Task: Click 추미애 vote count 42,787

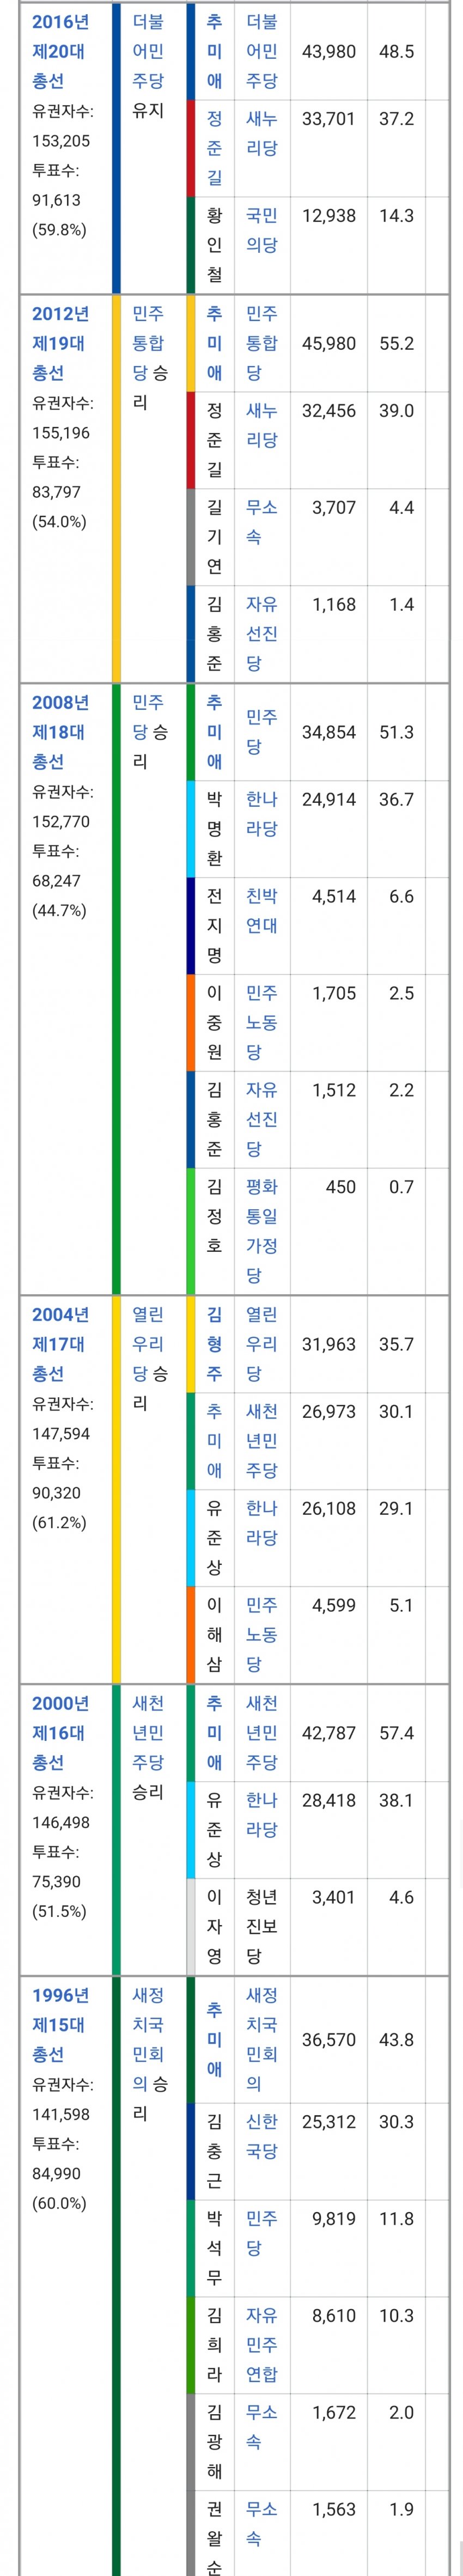Action: (x=328, y=1733)
